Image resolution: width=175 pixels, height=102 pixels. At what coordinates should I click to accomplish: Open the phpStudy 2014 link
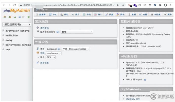(133, 99)
